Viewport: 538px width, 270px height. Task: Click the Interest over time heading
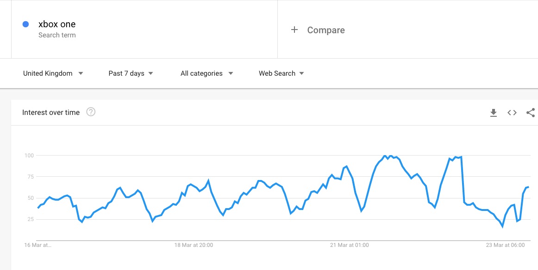tap(51, 113)
